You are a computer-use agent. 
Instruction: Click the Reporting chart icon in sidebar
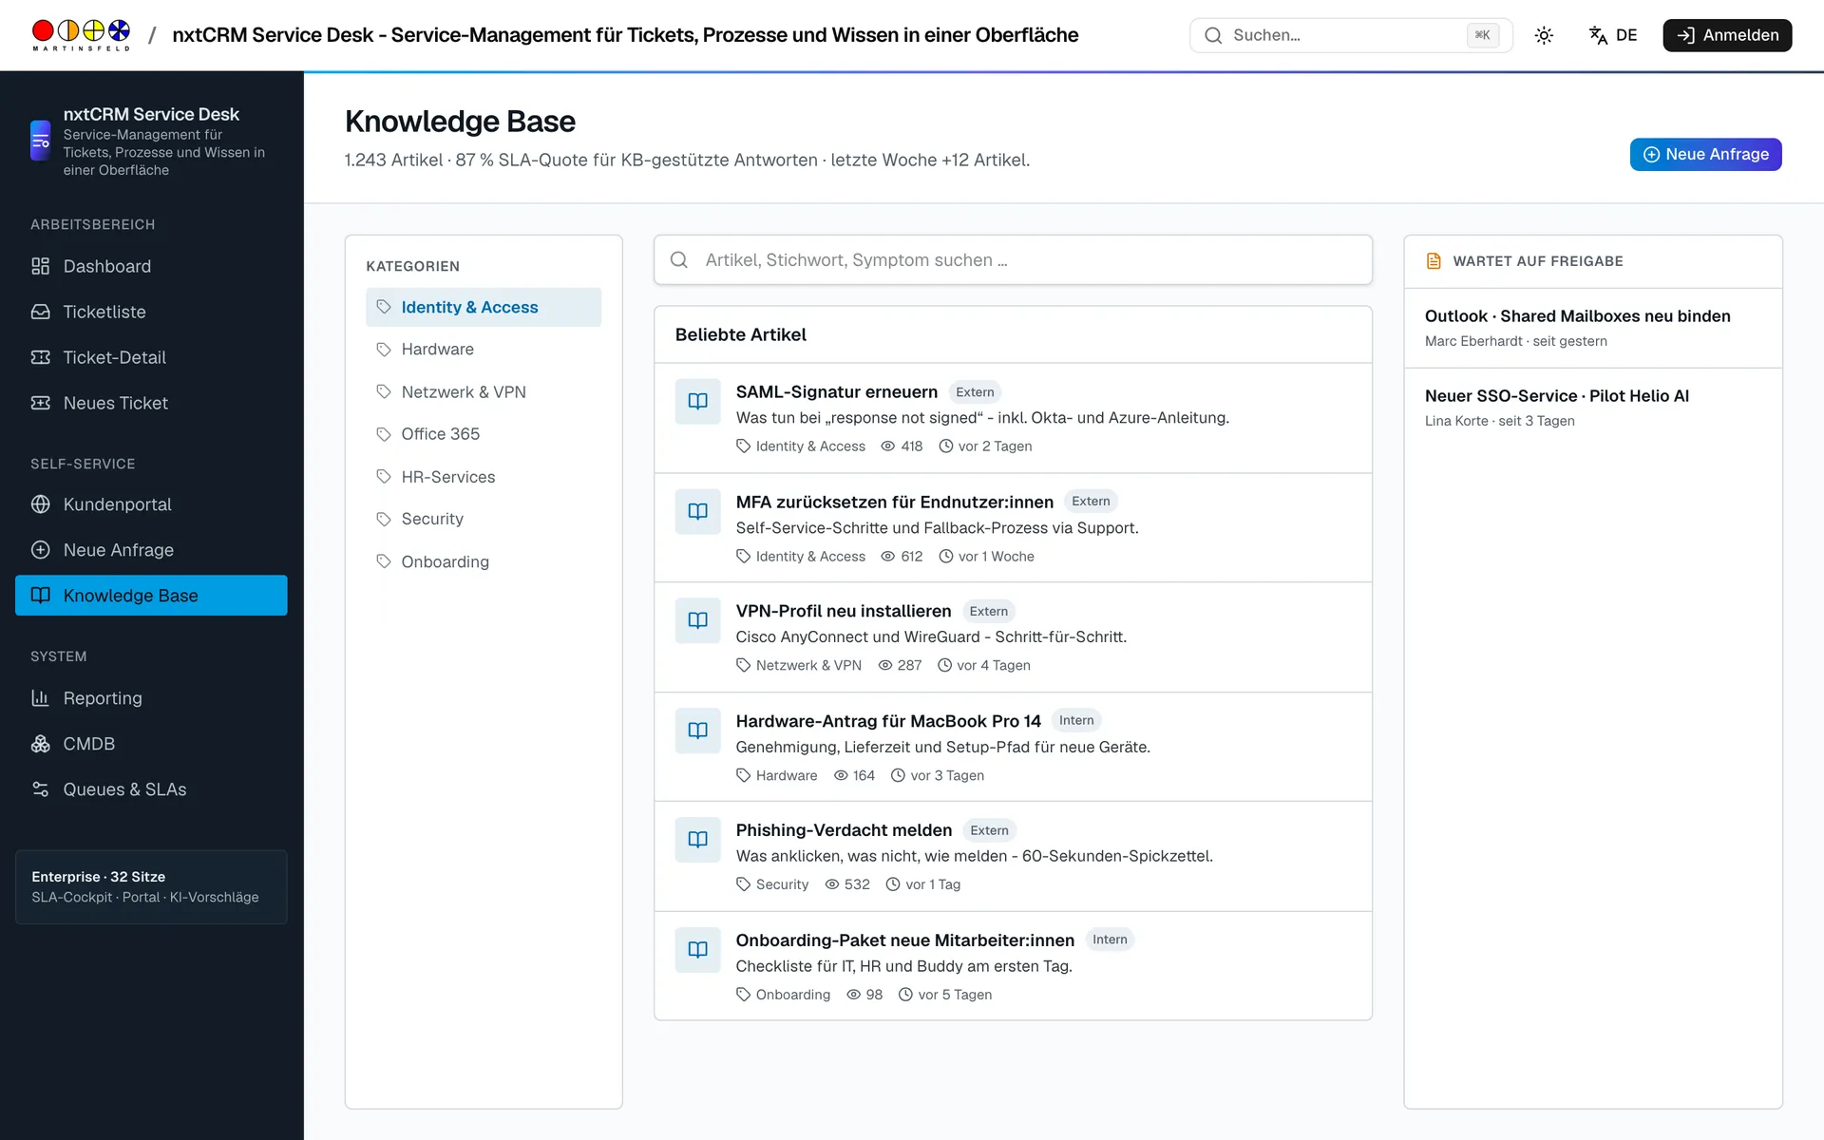tap(41, 698)
